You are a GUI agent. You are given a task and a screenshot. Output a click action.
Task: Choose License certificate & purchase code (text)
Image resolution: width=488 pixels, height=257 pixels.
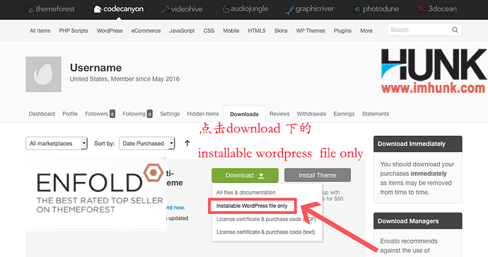(x=266, y=232)
